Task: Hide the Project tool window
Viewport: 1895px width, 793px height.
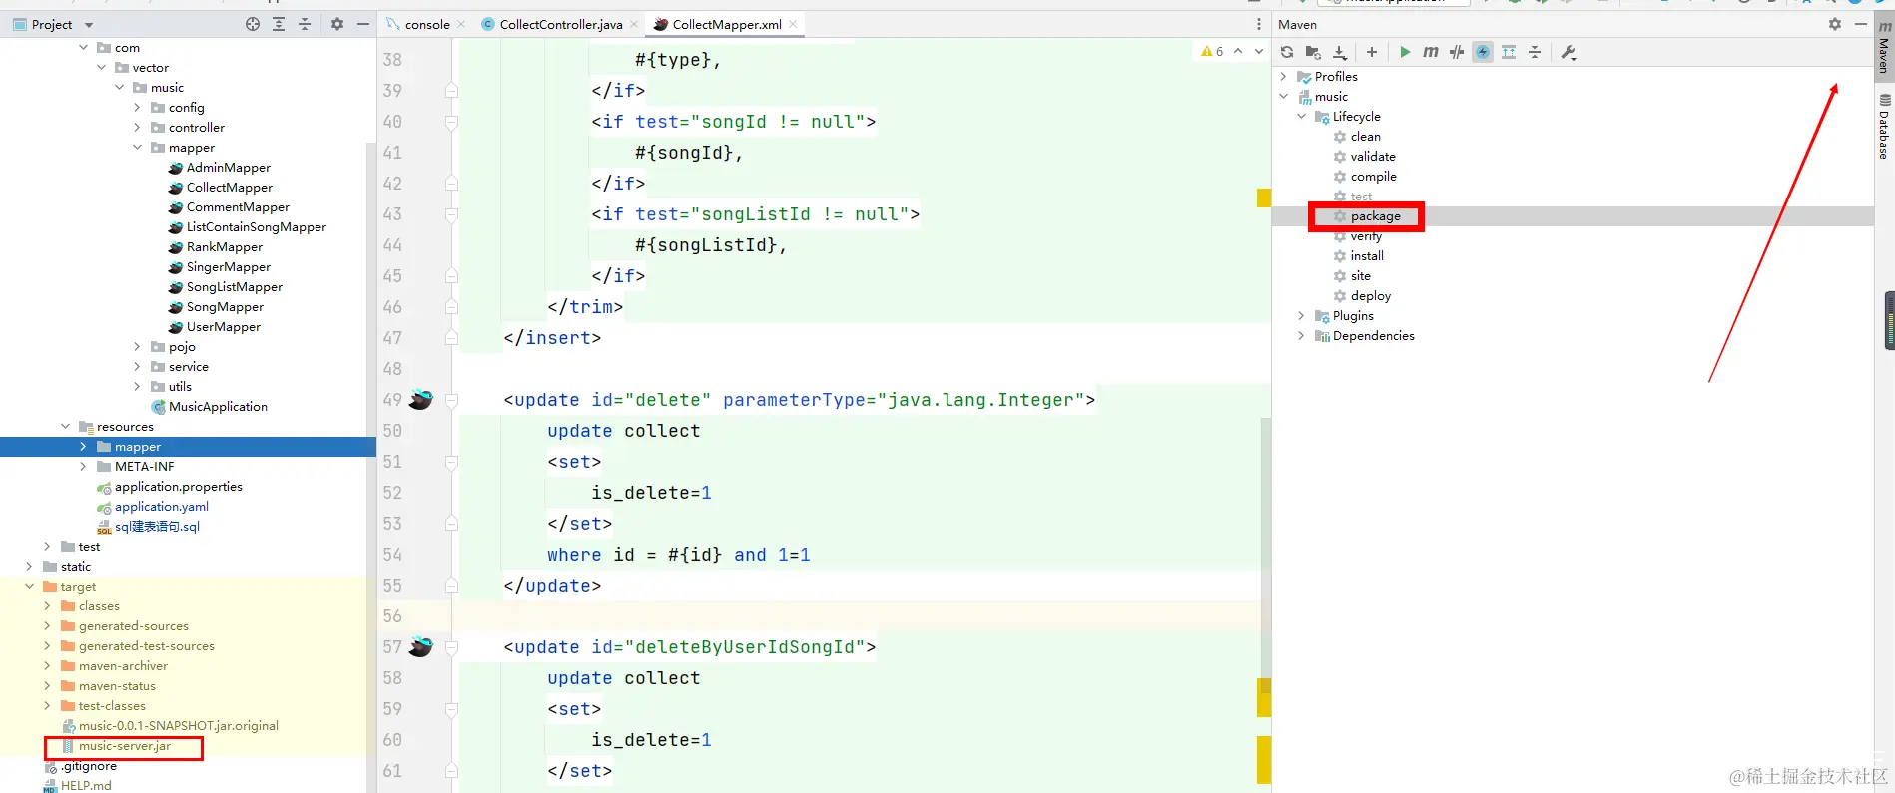Action: click(363, 24)
